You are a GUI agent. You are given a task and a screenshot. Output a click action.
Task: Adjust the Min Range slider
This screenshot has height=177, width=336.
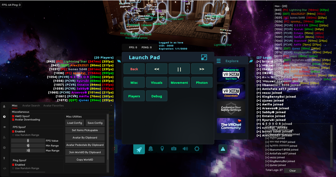[x=28, y=146]
